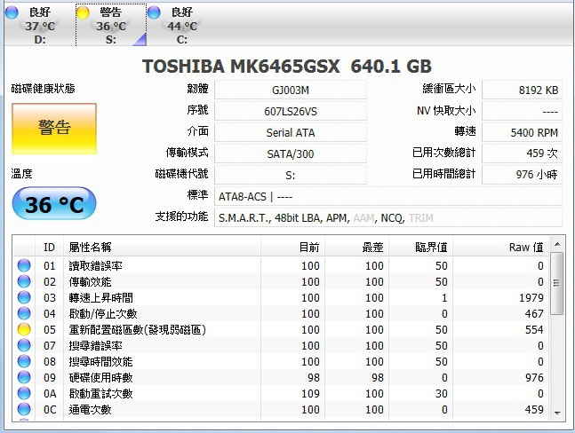Click the blue status icon for attribute 04

coord(24,313)
